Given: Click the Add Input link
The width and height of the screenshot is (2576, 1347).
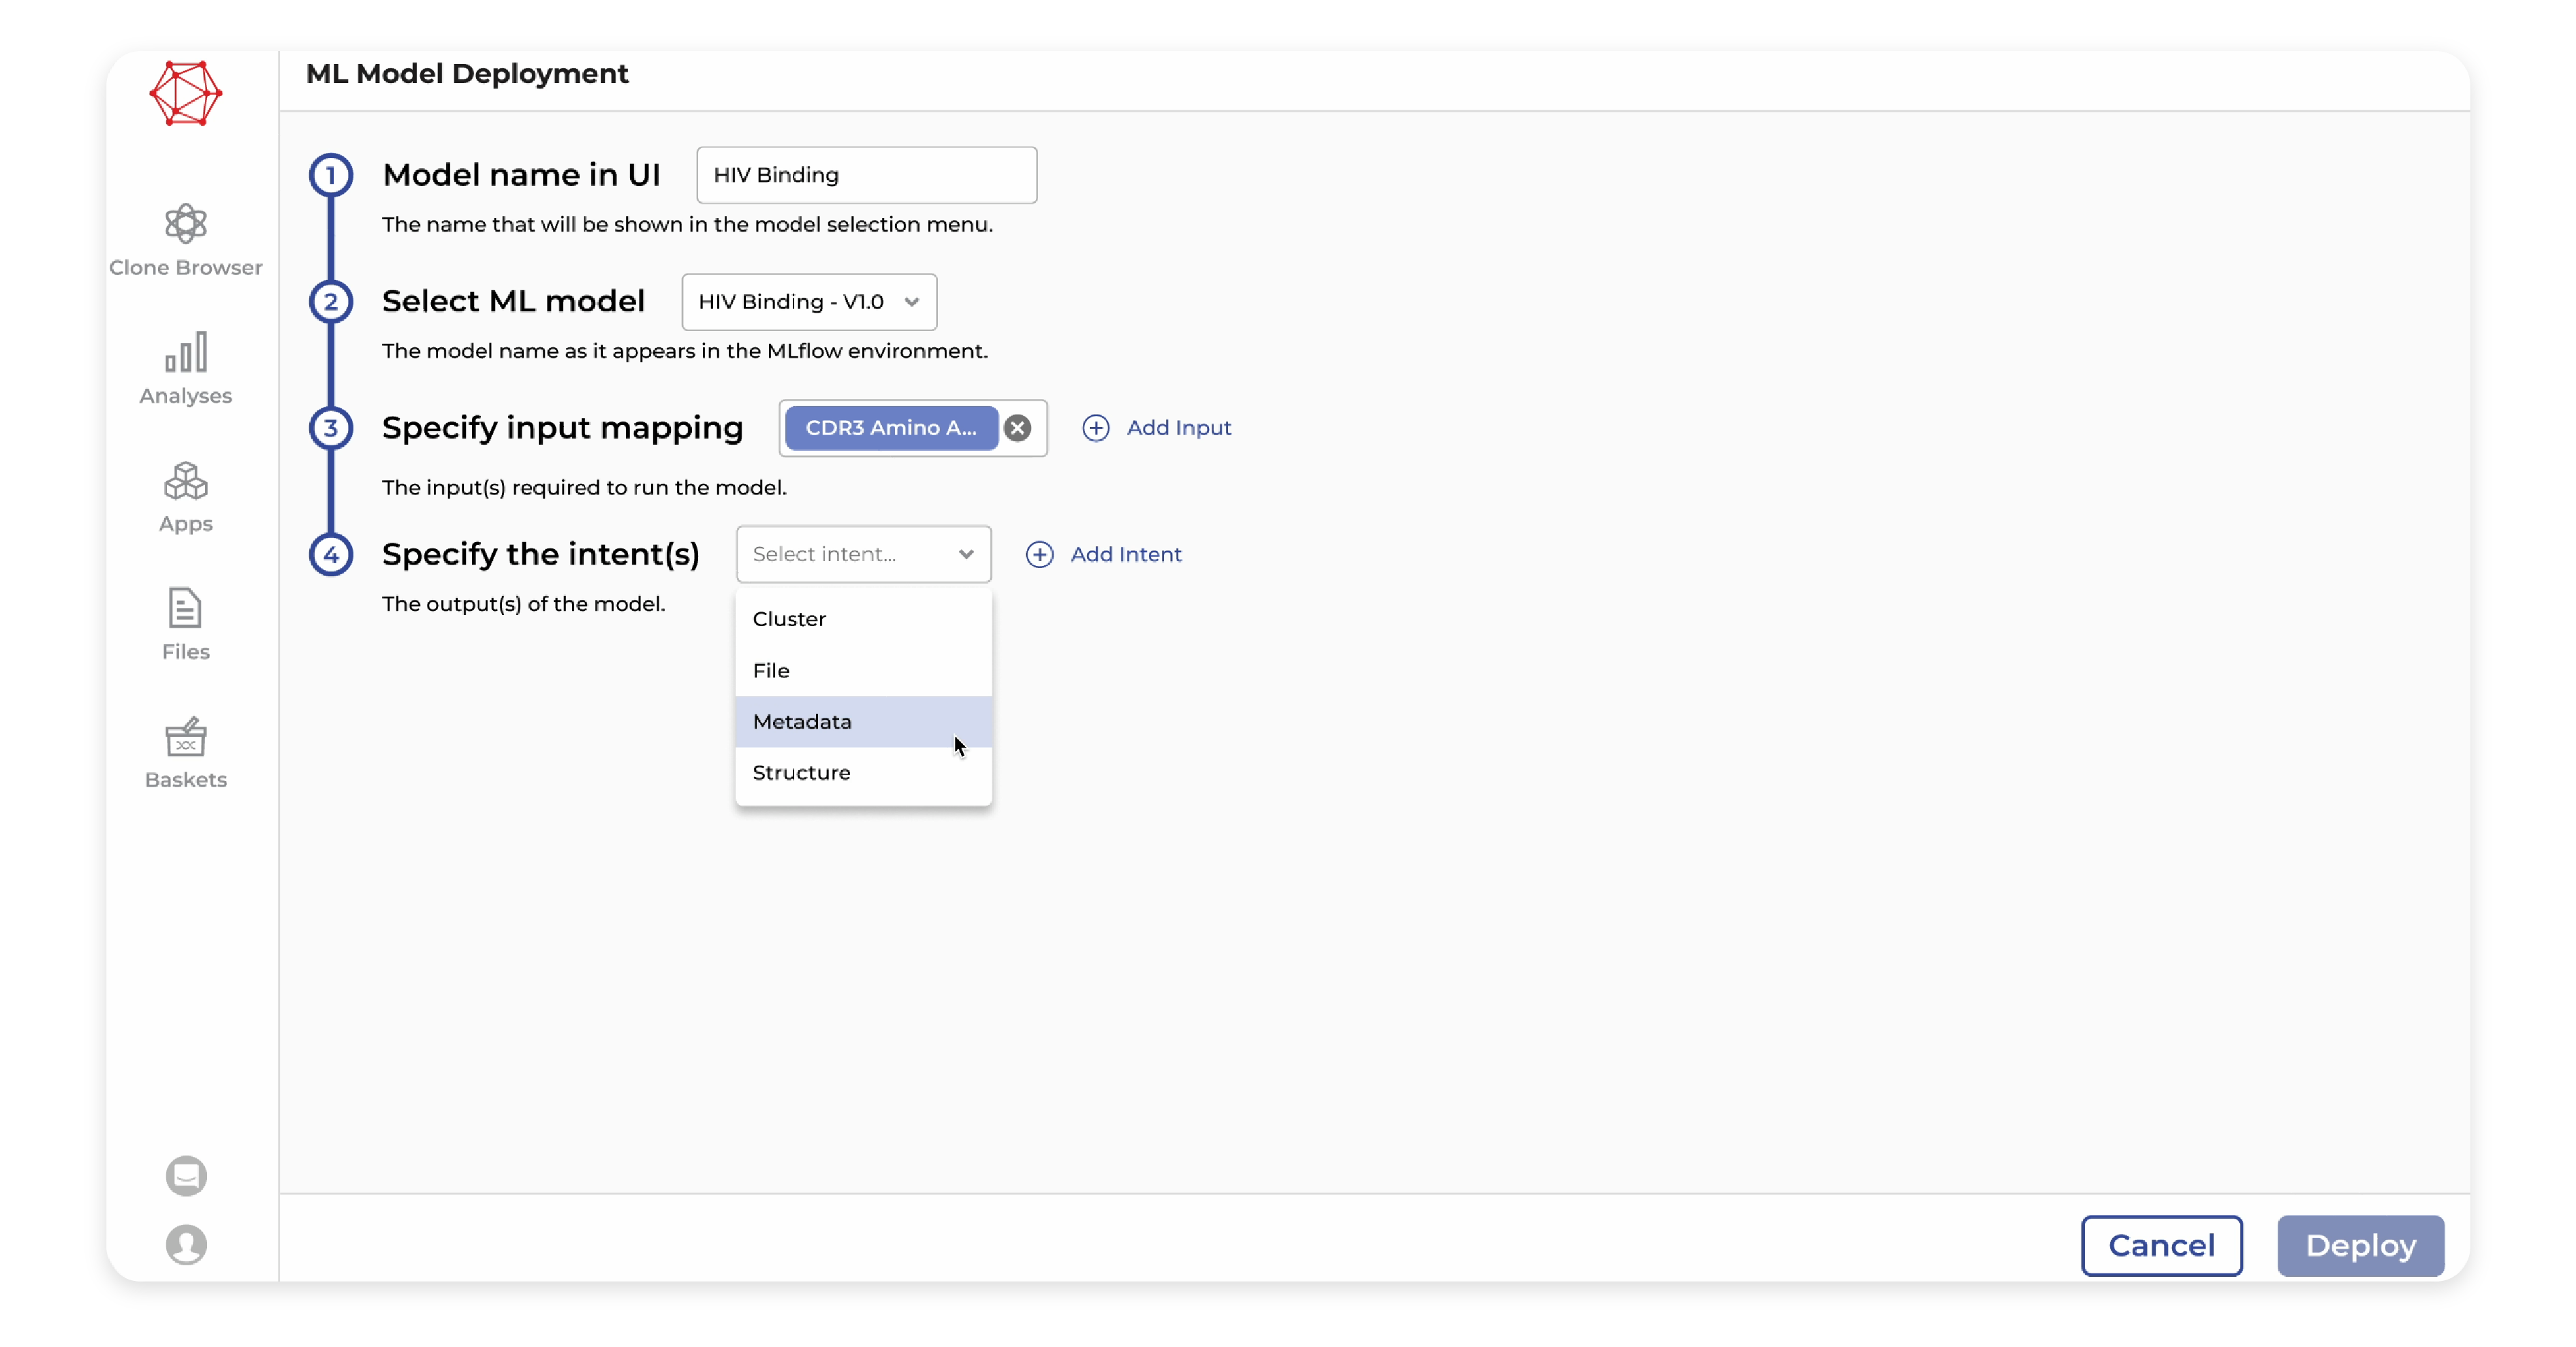Looking at the screenshot, I should pyautogui.click(x=1178, y=428).
